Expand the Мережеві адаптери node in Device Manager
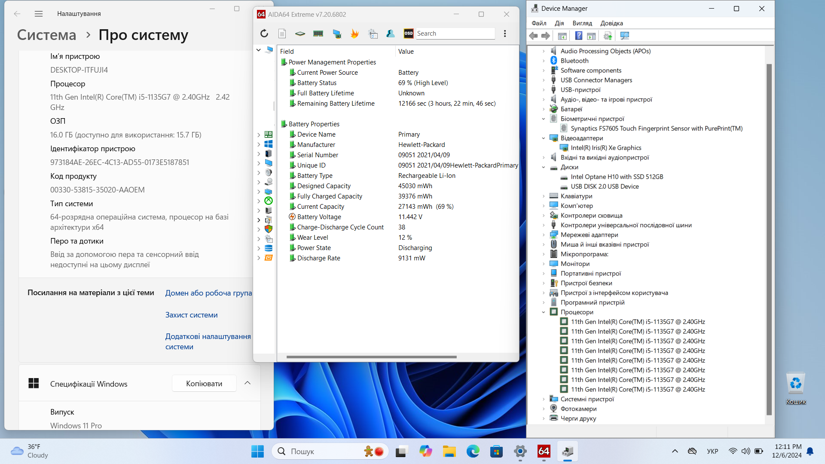This screenshot has width=825, height=464. (x=544, y=235)
